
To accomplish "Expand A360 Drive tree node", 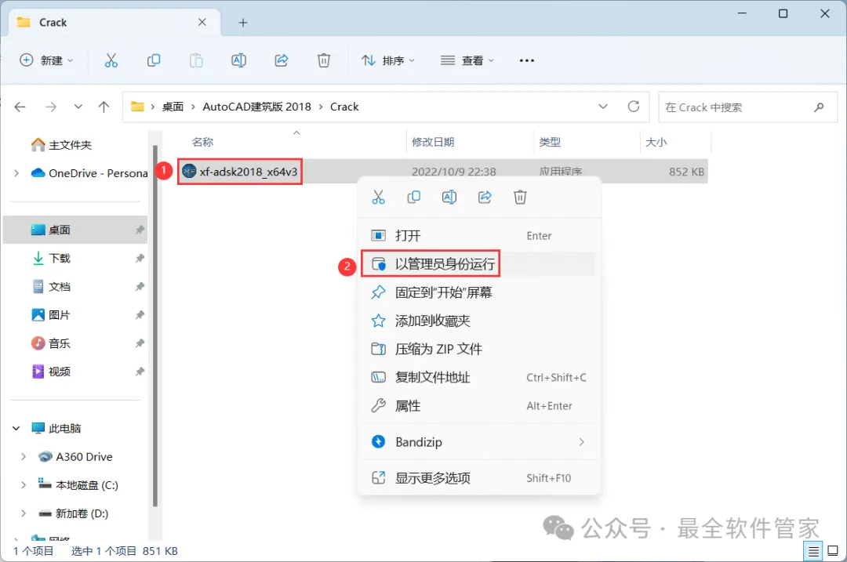I will coord(24,457).
